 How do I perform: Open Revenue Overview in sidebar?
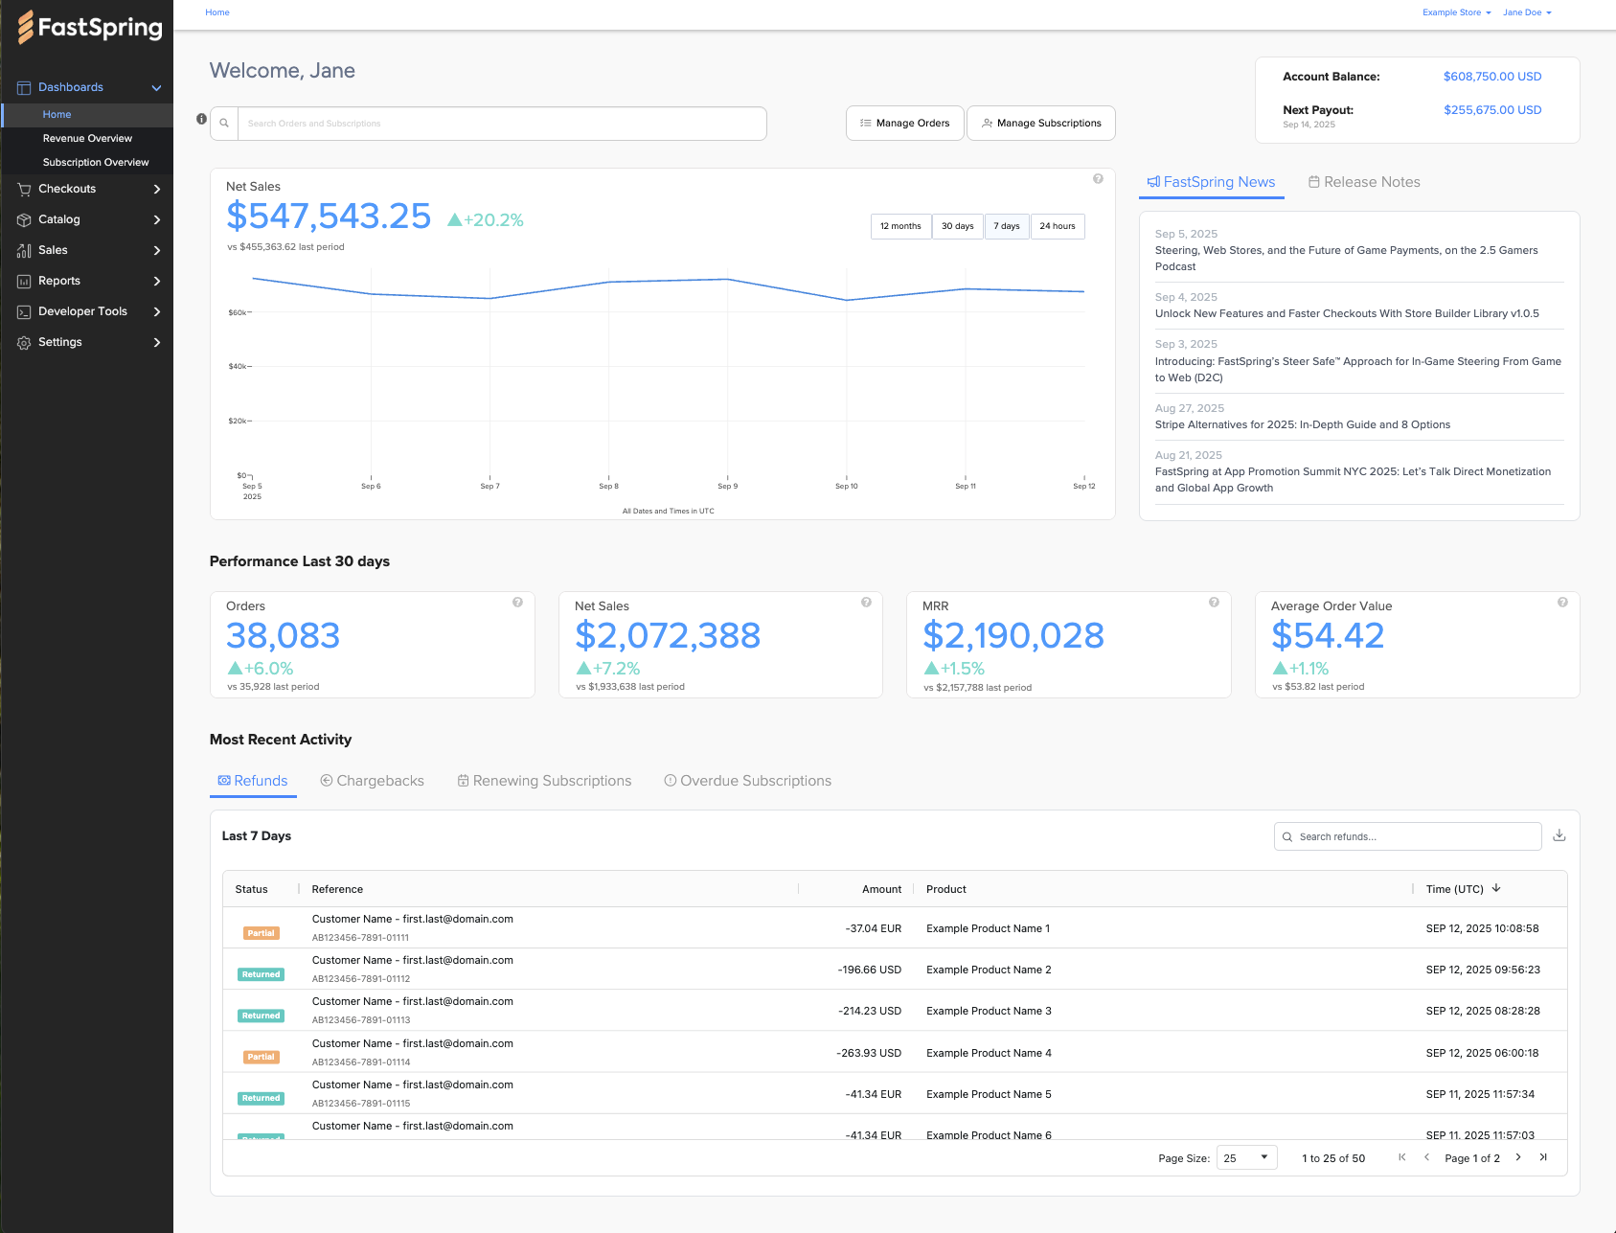coord(87,139)
